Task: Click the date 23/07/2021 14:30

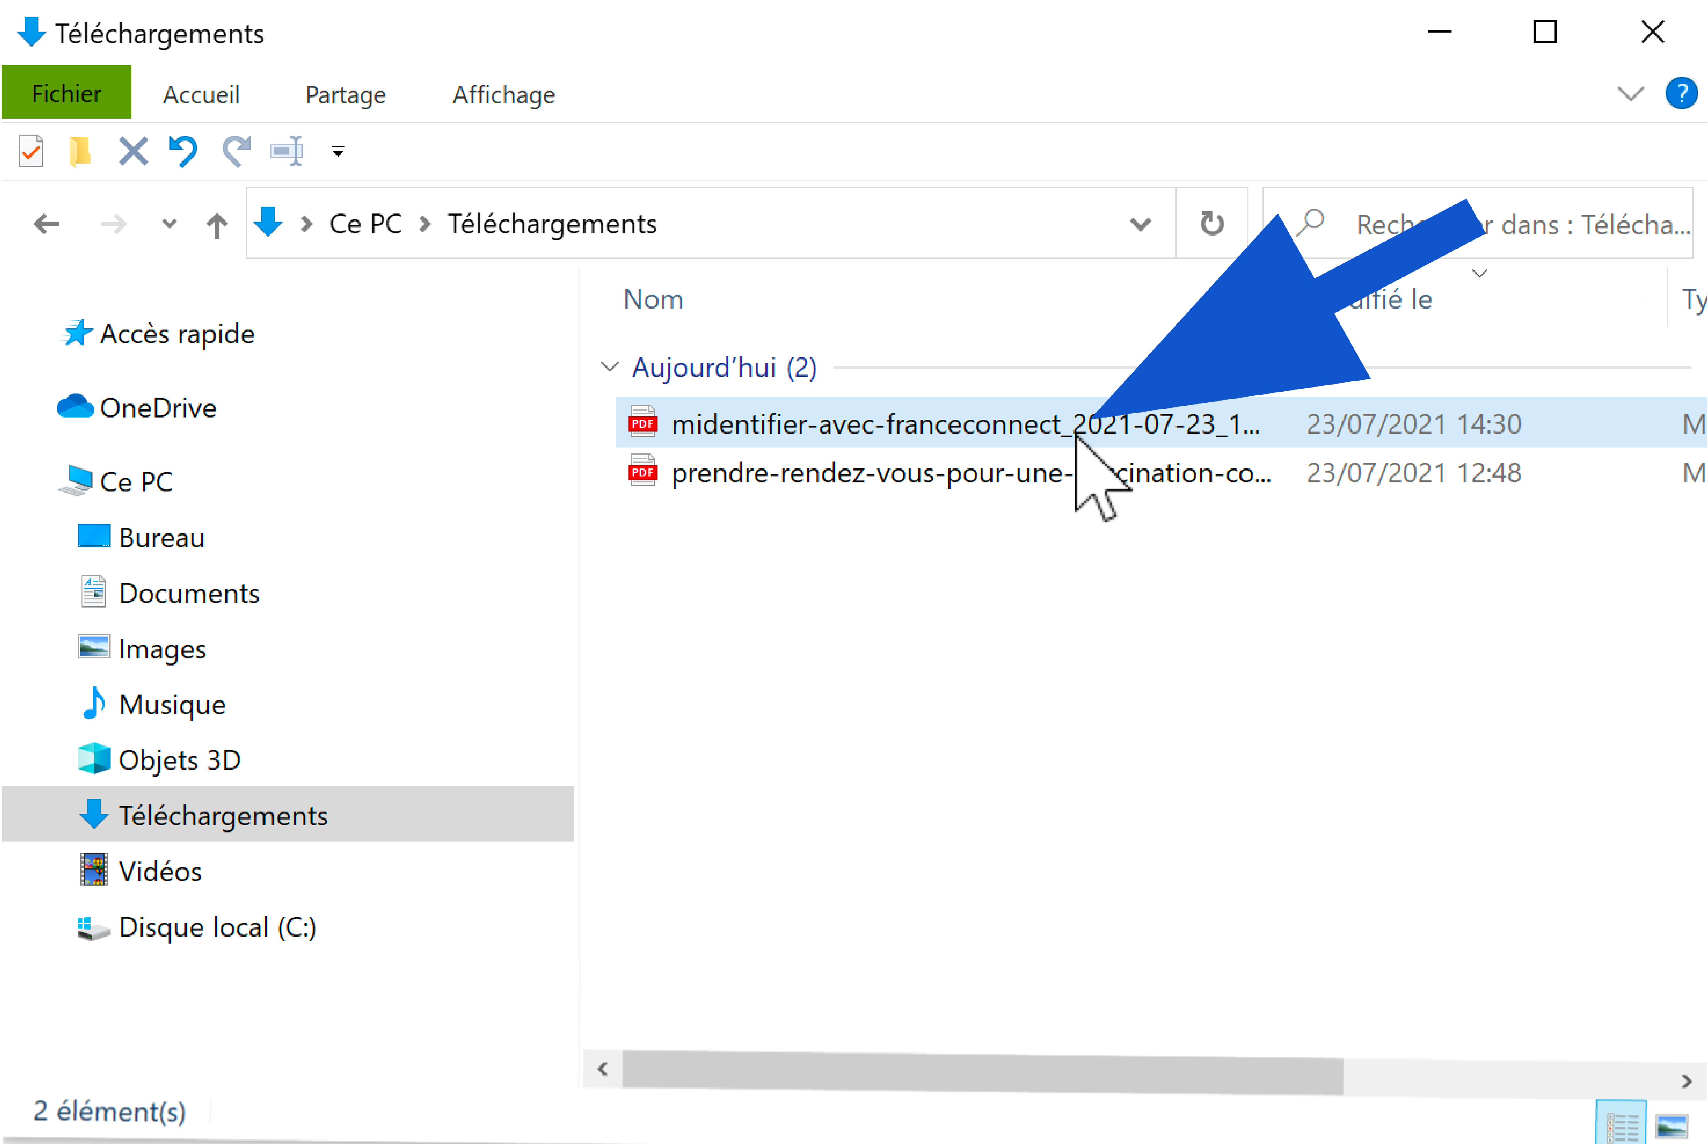Action: [1414, 424]
